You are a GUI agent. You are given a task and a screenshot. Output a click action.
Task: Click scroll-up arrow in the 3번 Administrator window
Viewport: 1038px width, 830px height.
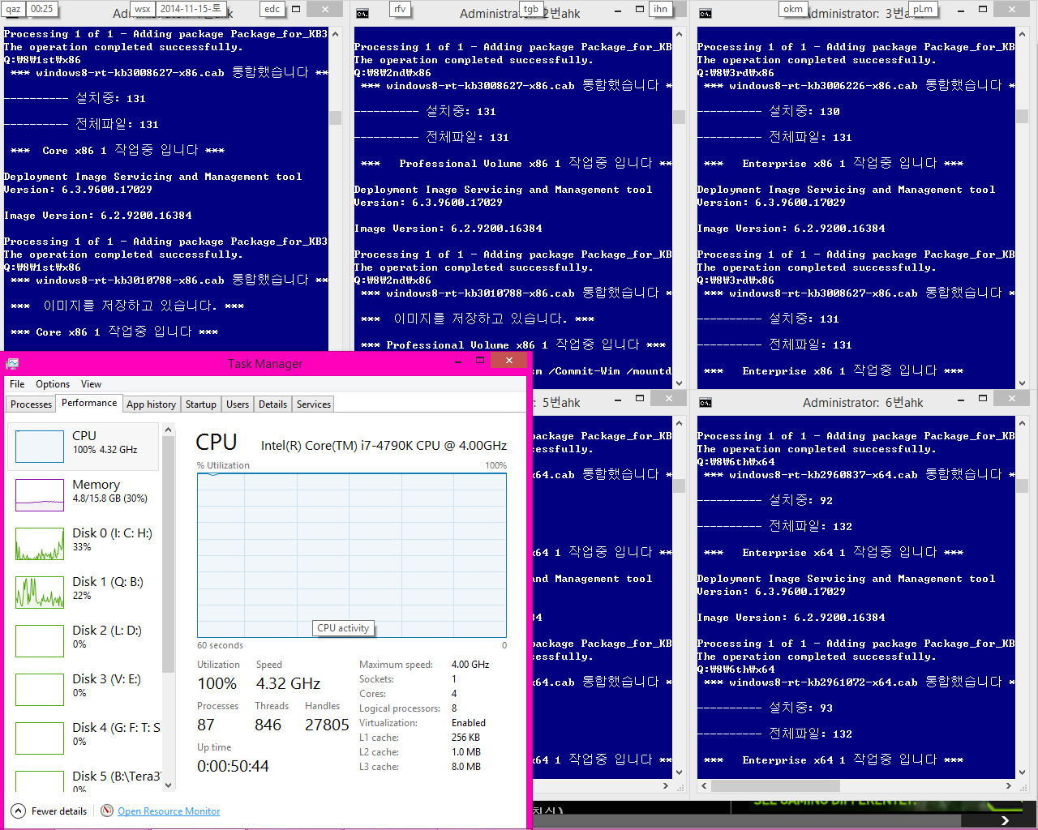tap(1022, 34)
